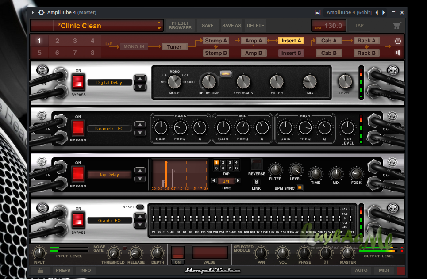This screenshot has width=427, height=279.
Task: Select previous effect above Tap Delay
Action: (x=140, y=170)
